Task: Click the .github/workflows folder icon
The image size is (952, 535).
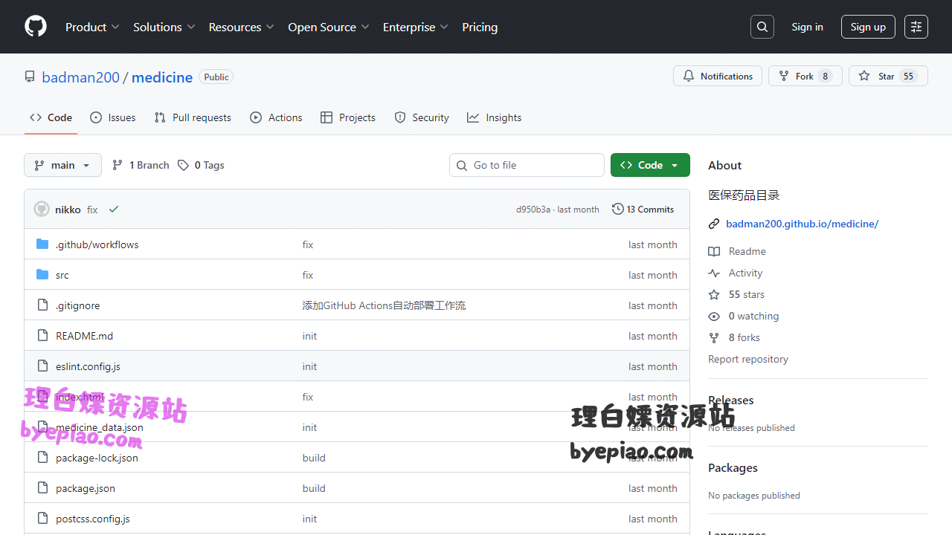Action: (42, 244)
